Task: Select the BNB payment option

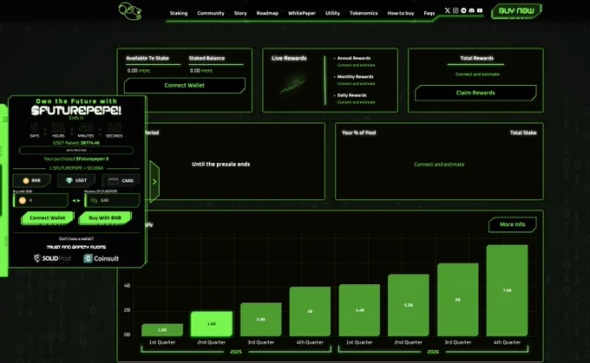Action: click(x=31, y=181)
